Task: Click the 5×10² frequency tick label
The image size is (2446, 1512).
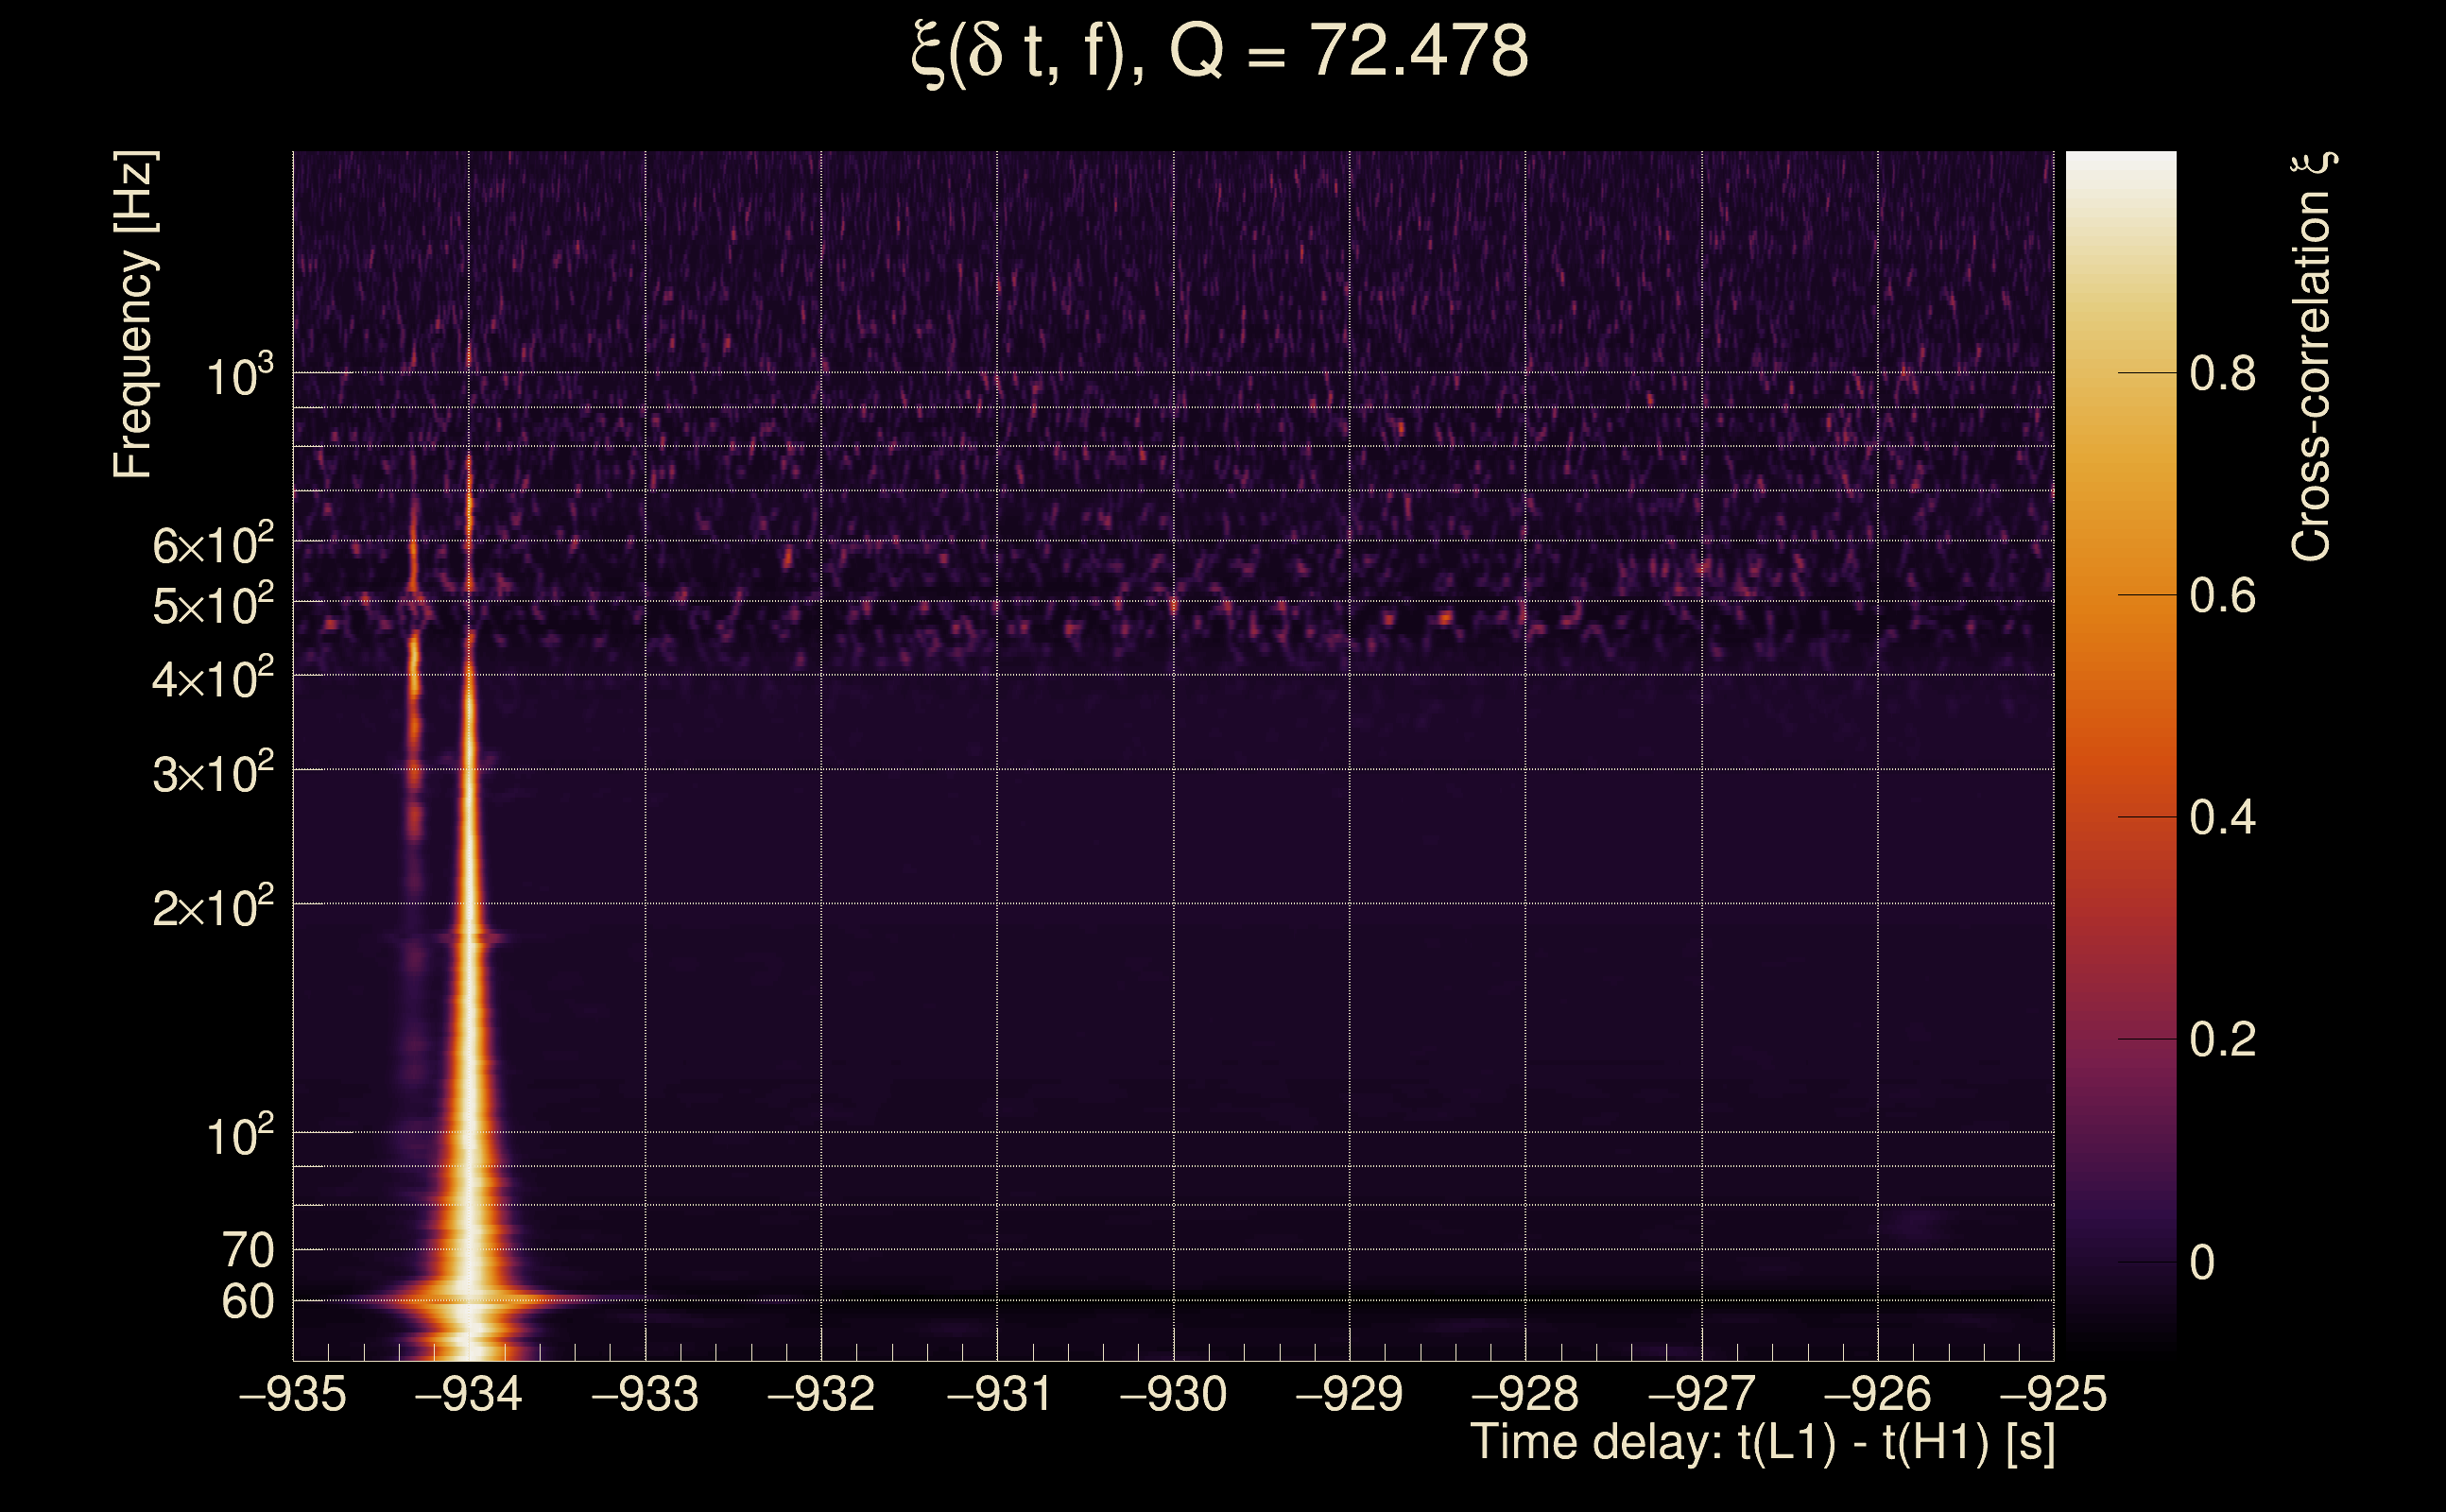Action: (x=212, y=604)
